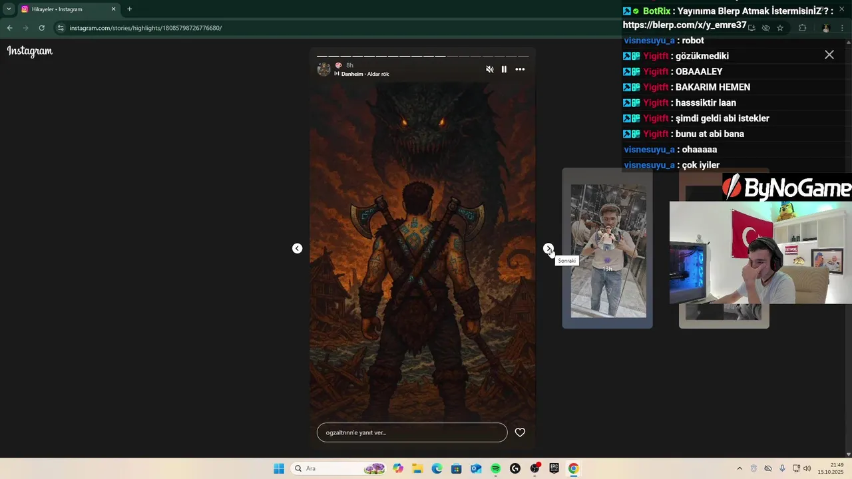This screenshot has width=852, height=479.
Task: Click the crossed-out eye address bar icon
Action: coord(765,28)
